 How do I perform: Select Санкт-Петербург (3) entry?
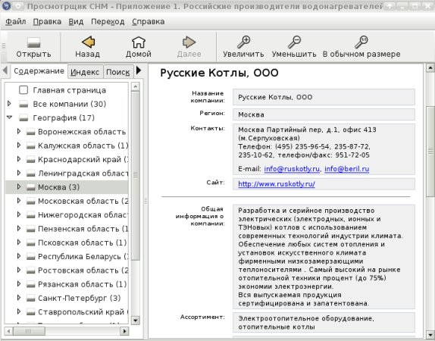pos(79,299)
